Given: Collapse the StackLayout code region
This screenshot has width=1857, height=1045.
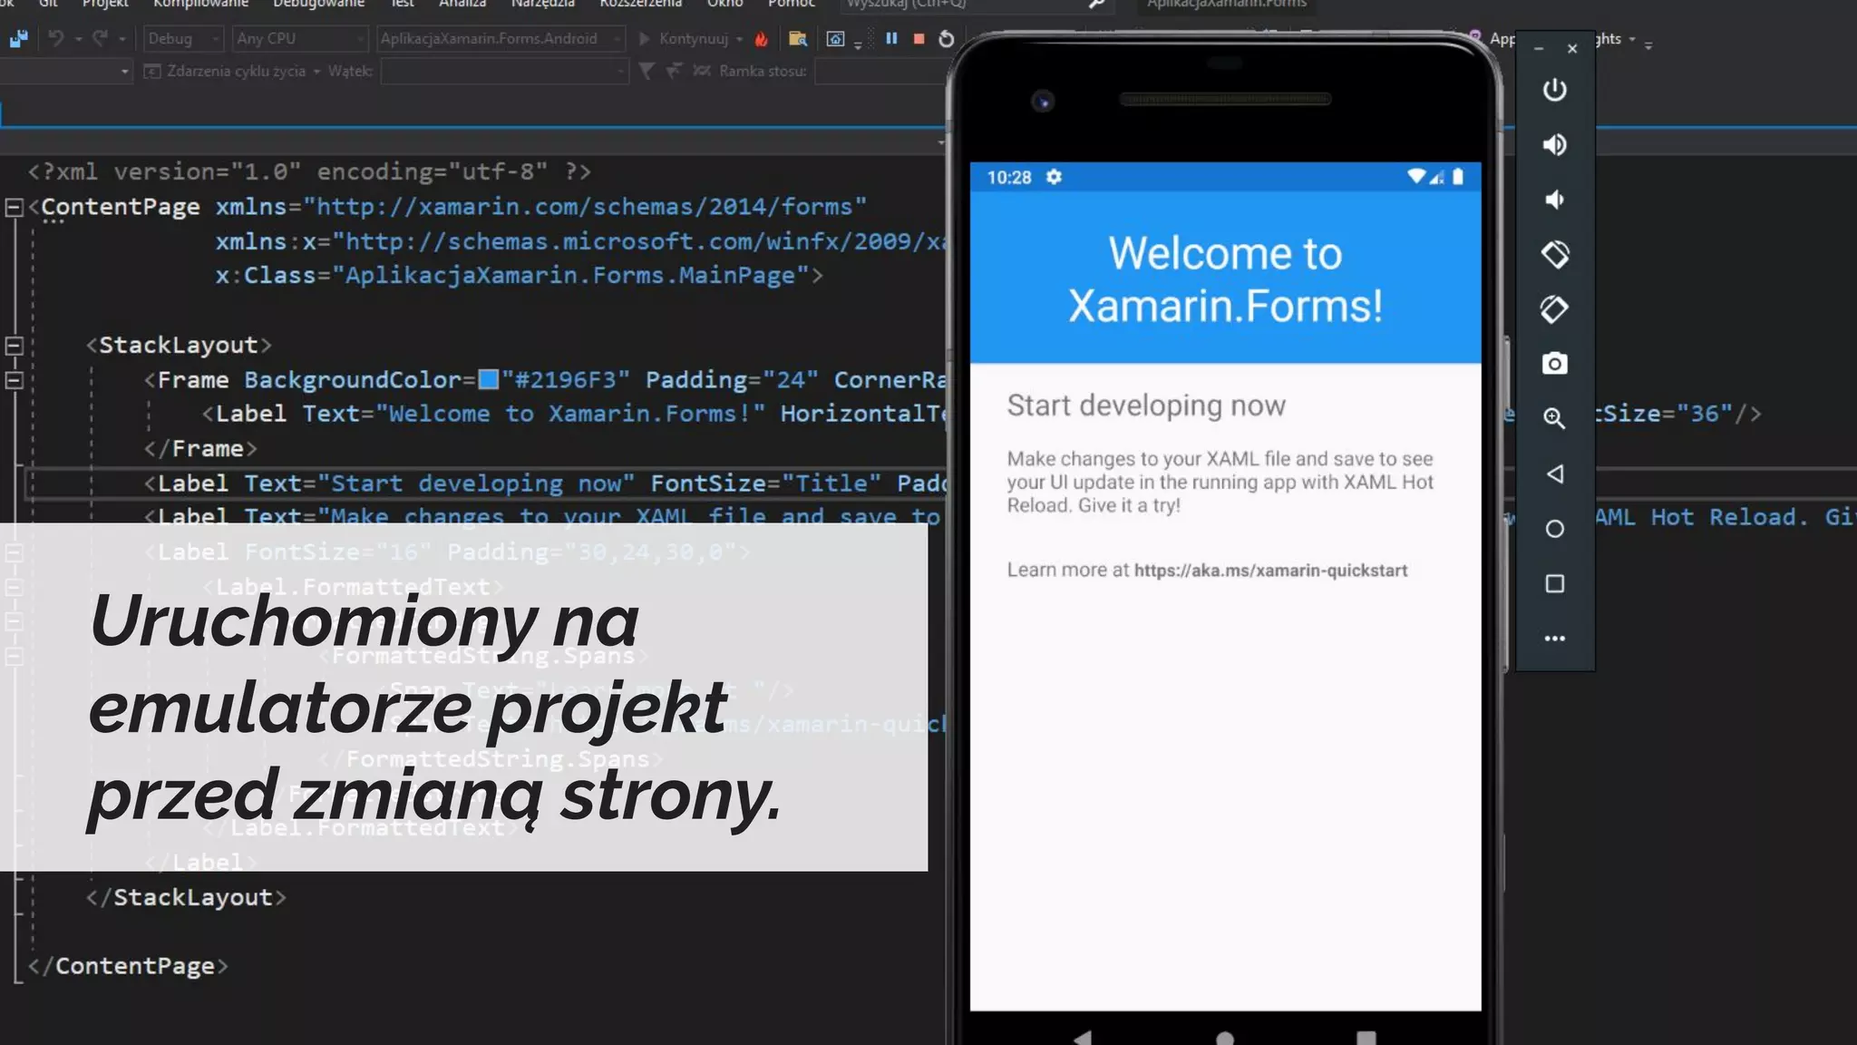Looking at the screenshot, I should 14,346.
